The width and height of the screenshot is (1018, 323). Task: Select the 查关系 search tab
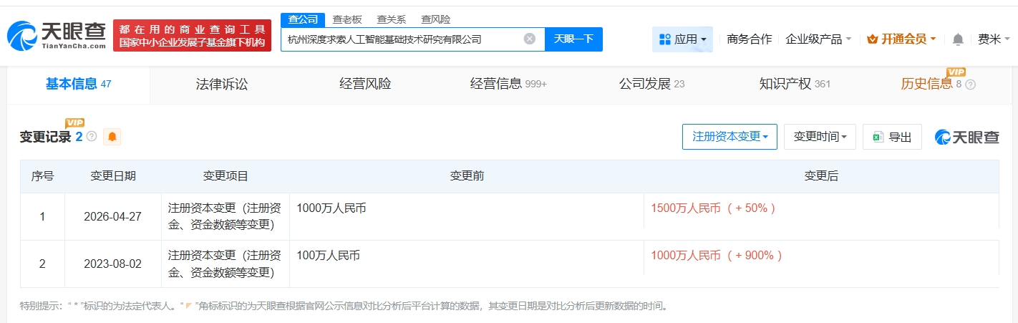click(392, 19)
